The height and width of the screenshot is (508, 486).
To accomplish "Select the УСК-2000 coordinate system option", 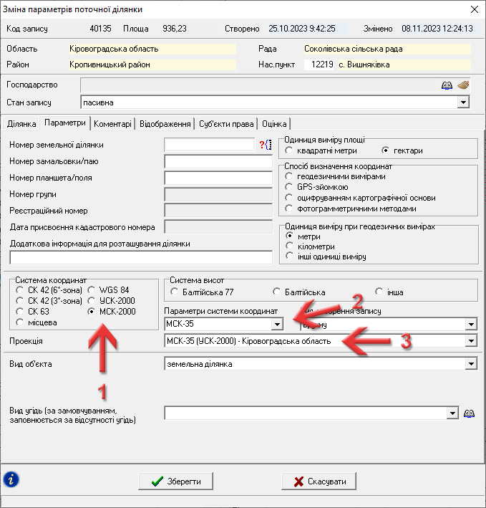I will [91, 301].
